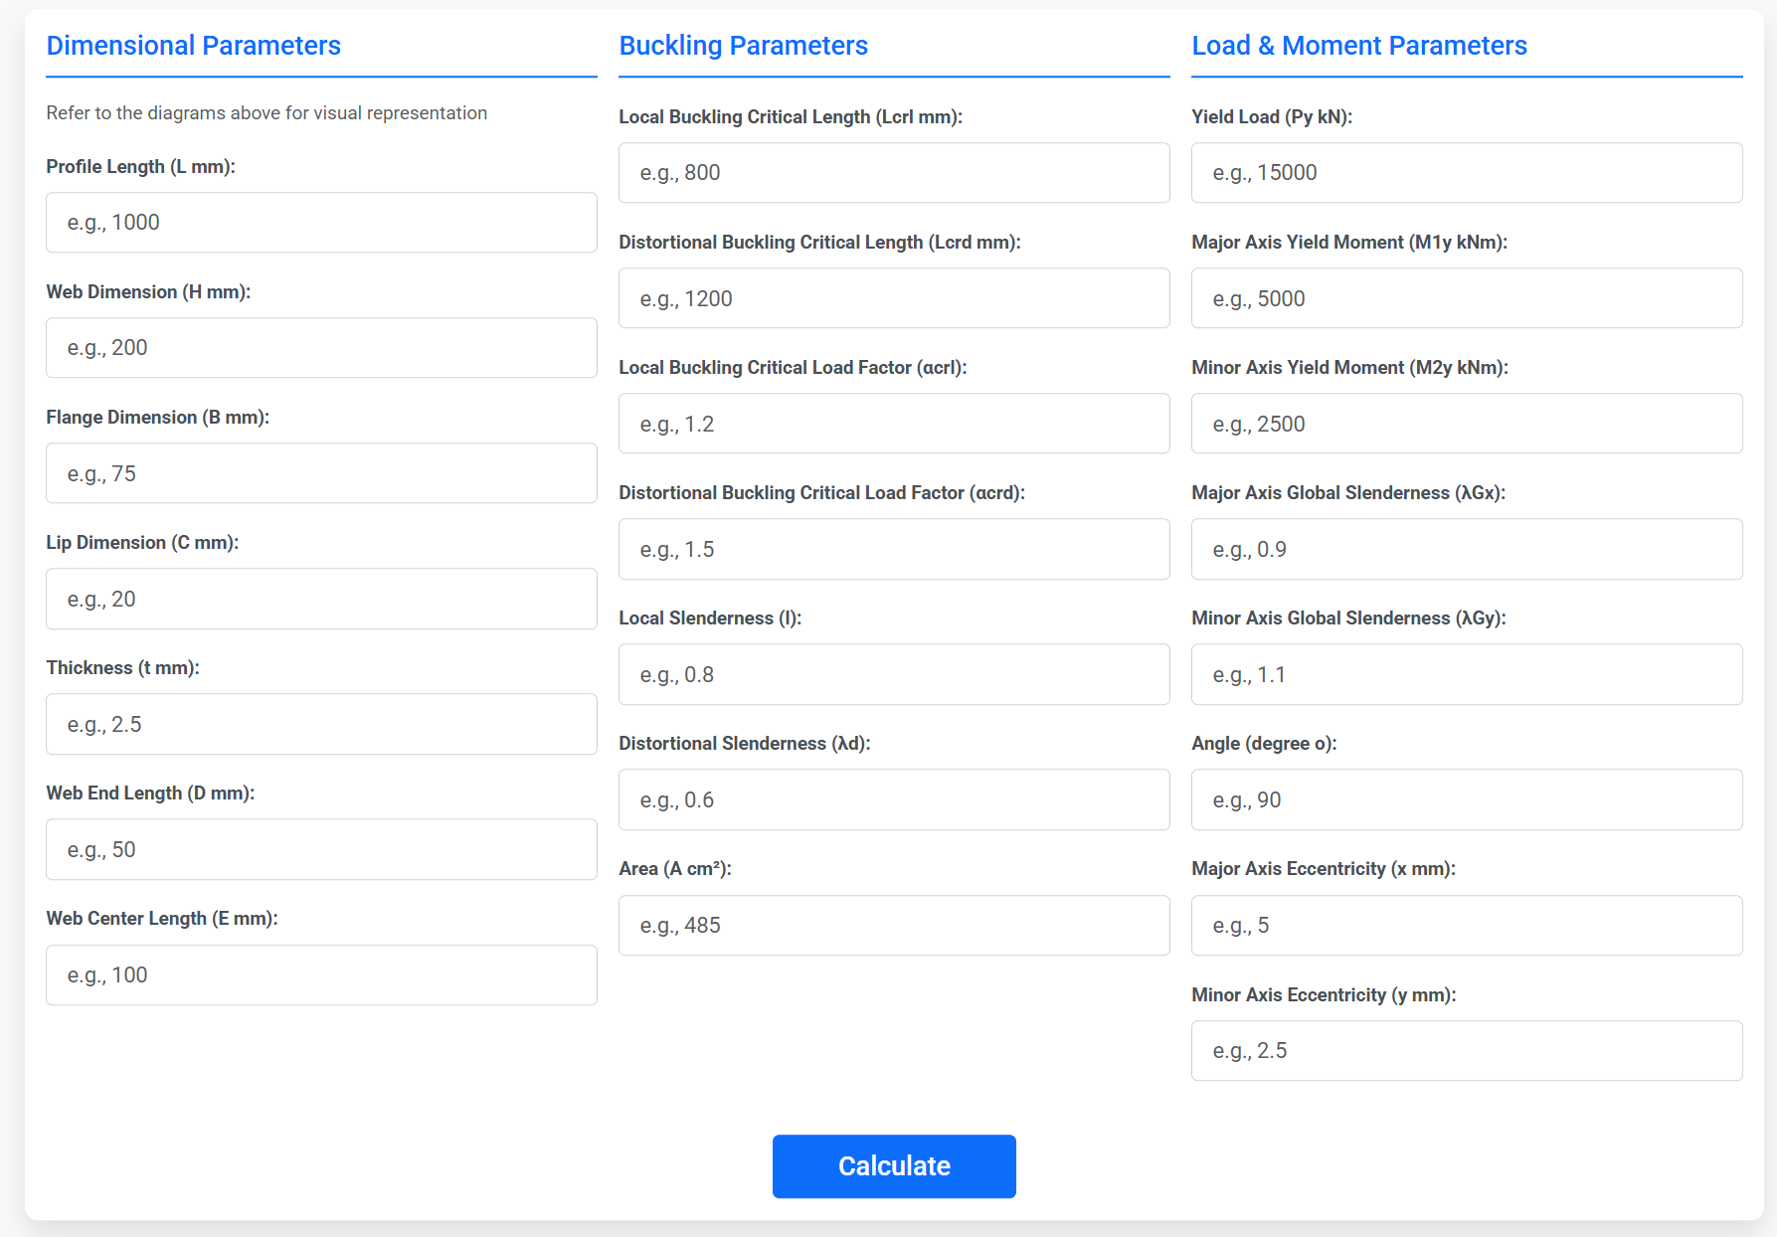This screenshot has height=1237, width=1777.
Task: Click the Local Buckling Critical Length field
Action: pos(893,173)
